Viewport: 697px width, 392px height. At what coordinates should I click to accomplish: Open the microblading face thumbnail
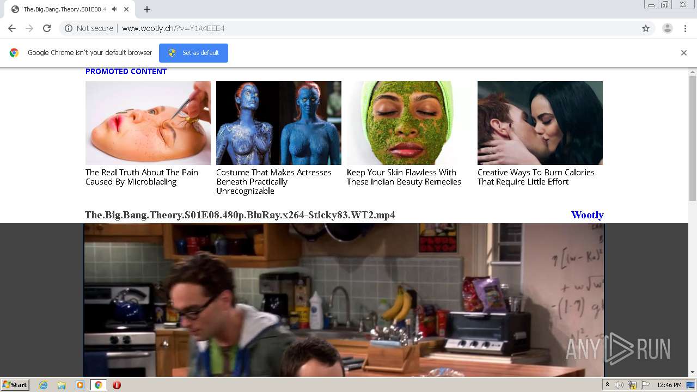pyautogui.click(x=148, y=123)
